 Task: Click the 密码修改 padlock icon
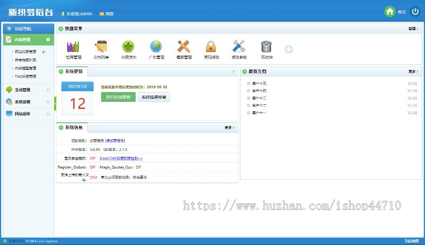point(211,46)
